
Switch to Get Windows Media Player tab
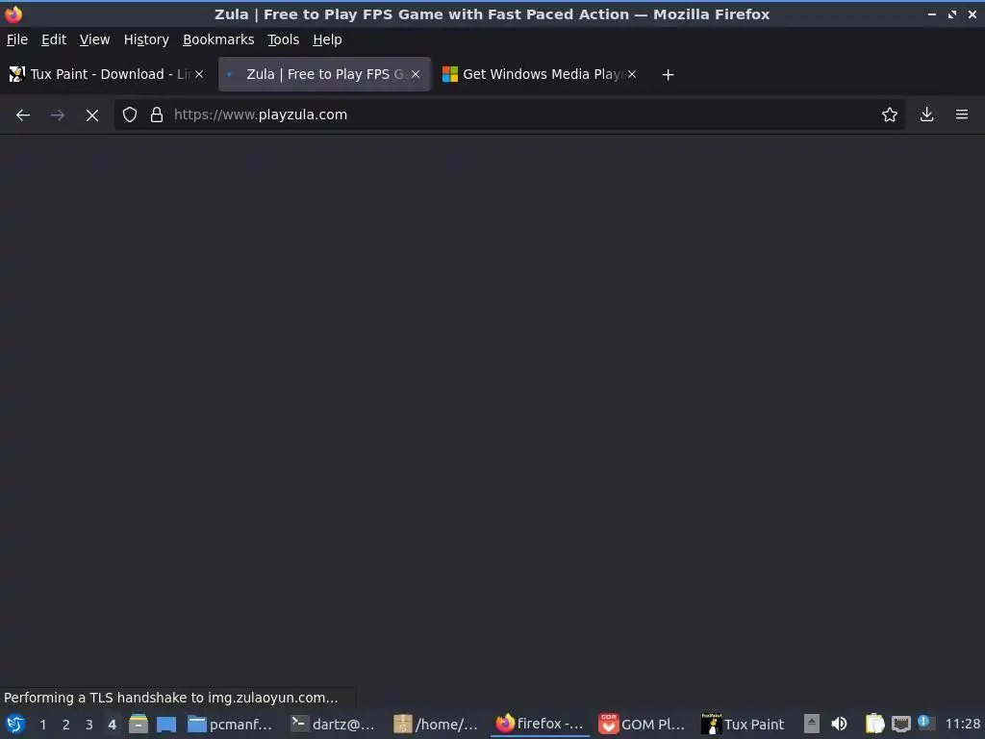tap(541, 74)
